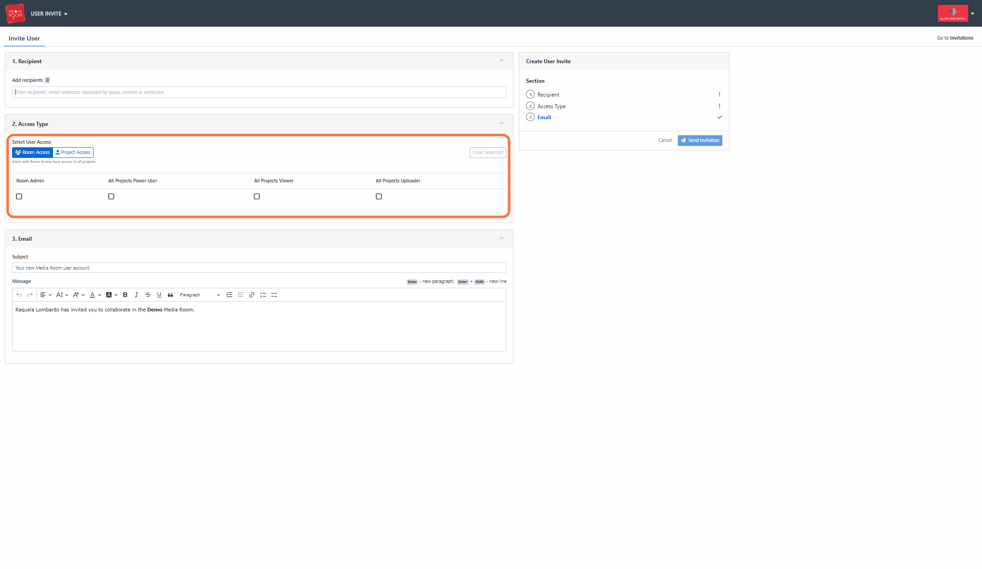Toggle bold formatting in the message editor
The width and height of the screenshot is (982, 569).
coord(125,295)
